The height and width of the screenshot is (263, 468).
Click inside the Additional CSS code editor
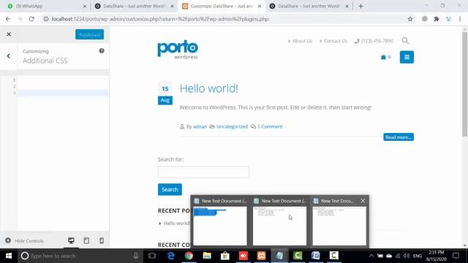pyautogui.click(x=63, y=152)
